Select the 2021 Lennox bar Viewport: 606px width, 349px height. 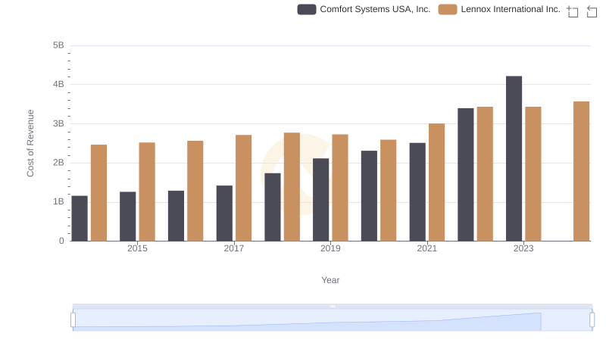point(437,182)
